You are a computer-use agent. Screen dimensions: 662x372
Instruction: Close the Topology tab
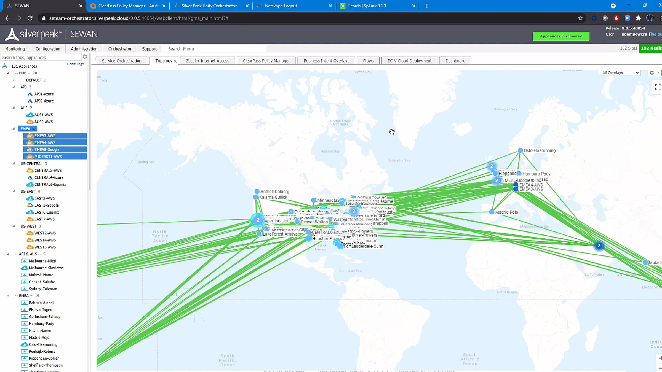tap(175, 61)
